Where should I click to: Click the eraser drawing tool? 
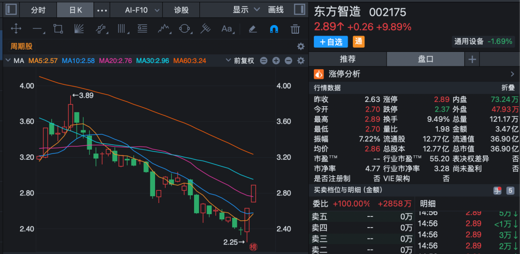(252, 29)
